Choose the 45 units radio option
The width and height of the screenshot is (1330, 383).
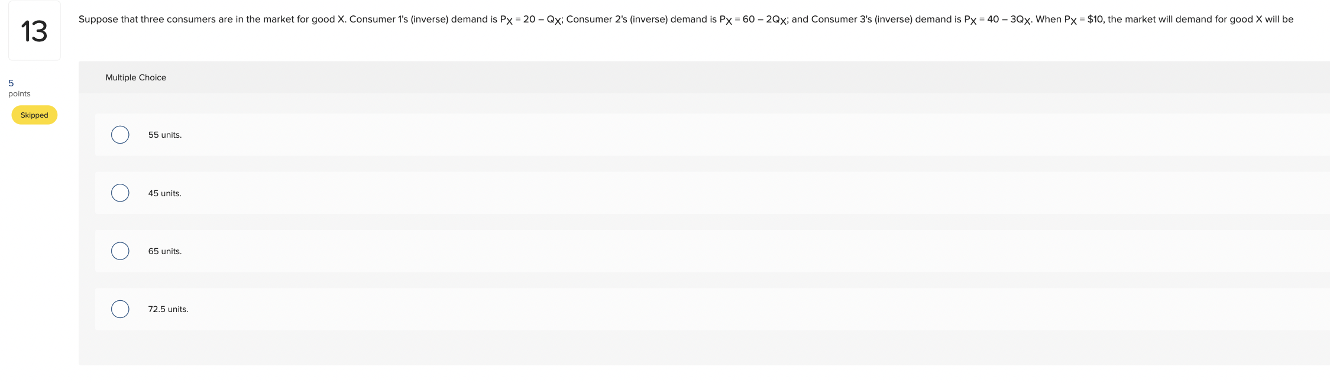(x=120, y=193)
